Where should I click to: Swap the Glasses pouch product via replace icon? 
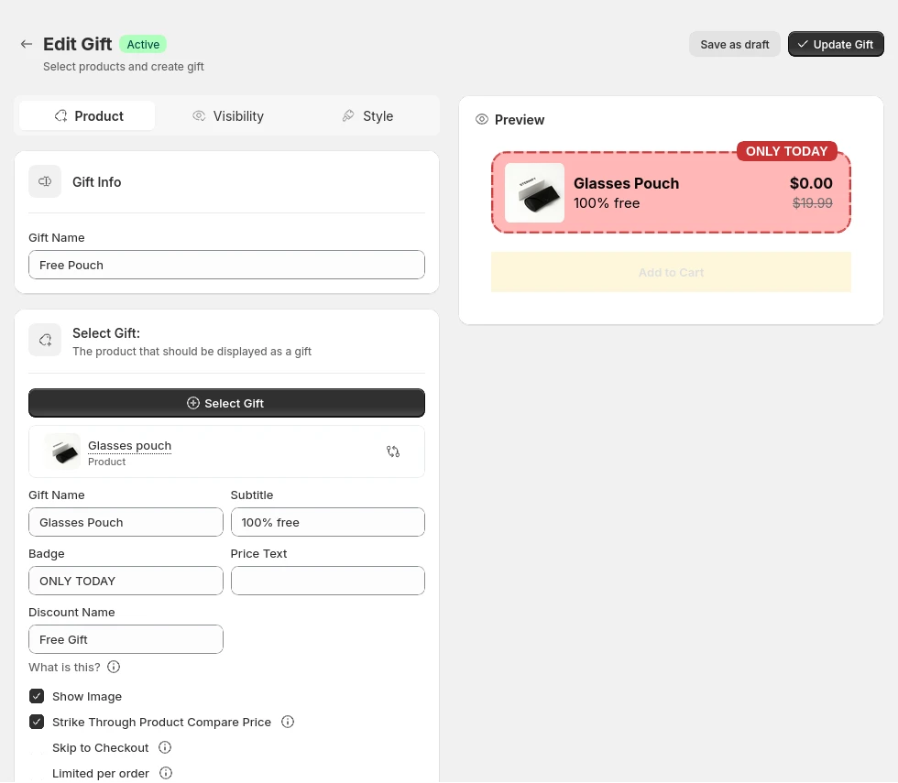(393, 451)
